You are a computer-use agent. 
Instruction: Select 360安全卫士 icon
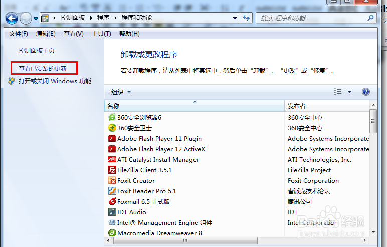pyautogui.click(x=112, y=128)
